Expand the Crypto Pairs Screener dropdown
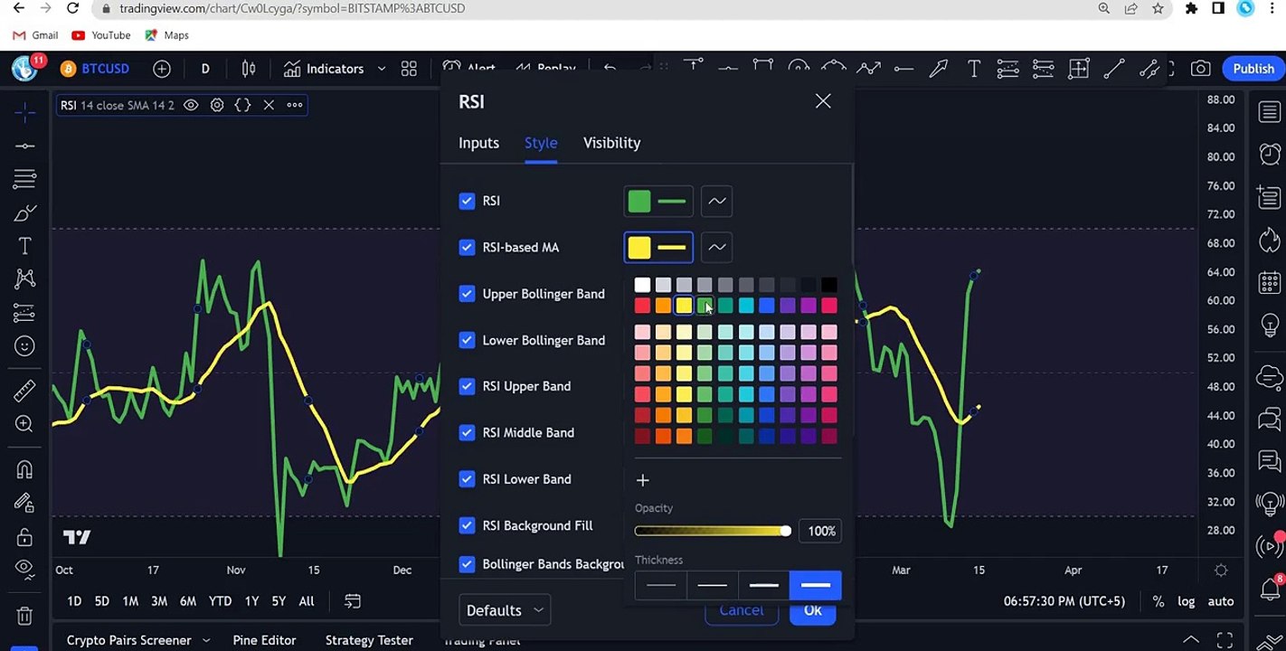 tap(205, 640)
